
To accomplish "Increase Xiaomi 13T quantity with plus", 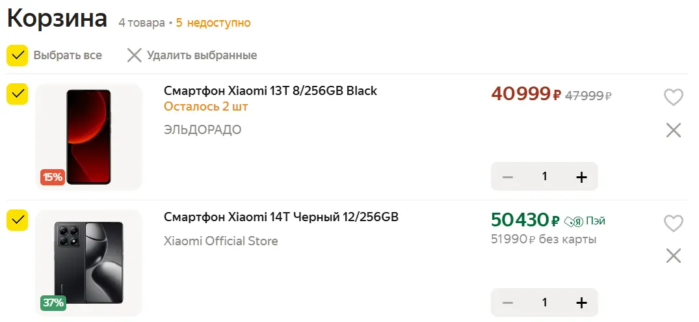I will click(x=581, y=177).
